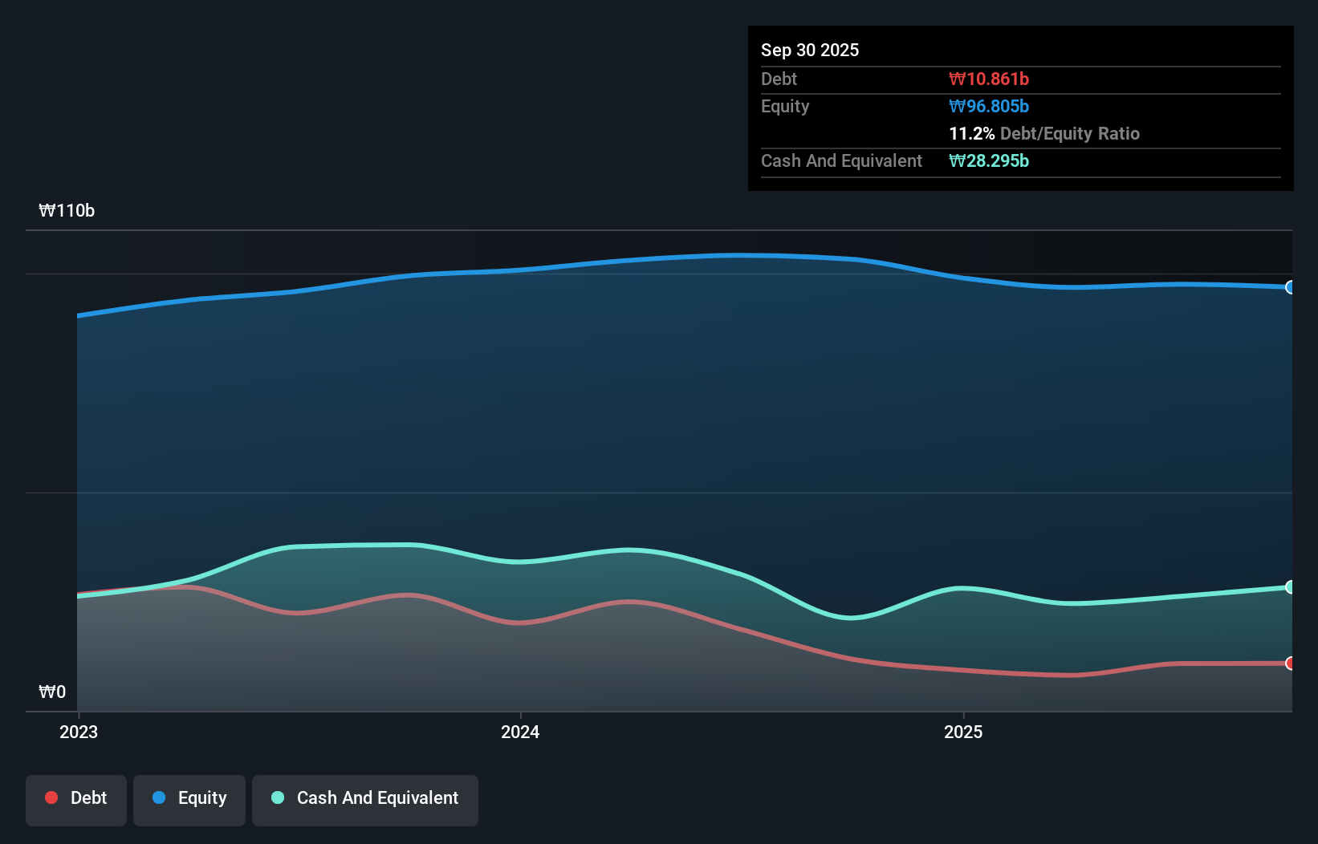
Task: Toggle the Cash And Equivalent legend button
Action: click(x=365, y=800)
